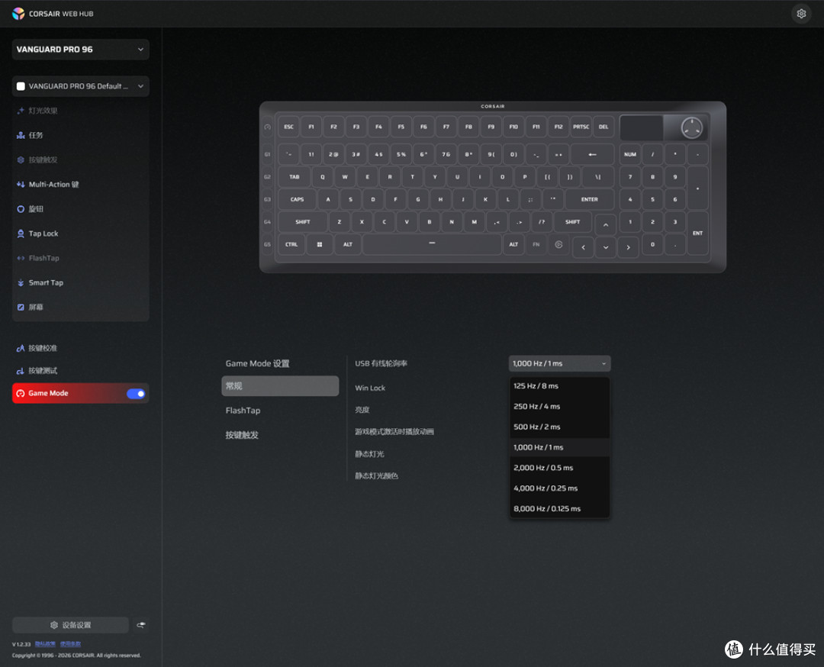Click the 屏幕 screen sidebar icon

pyautogui.click(x=21, y=308)
